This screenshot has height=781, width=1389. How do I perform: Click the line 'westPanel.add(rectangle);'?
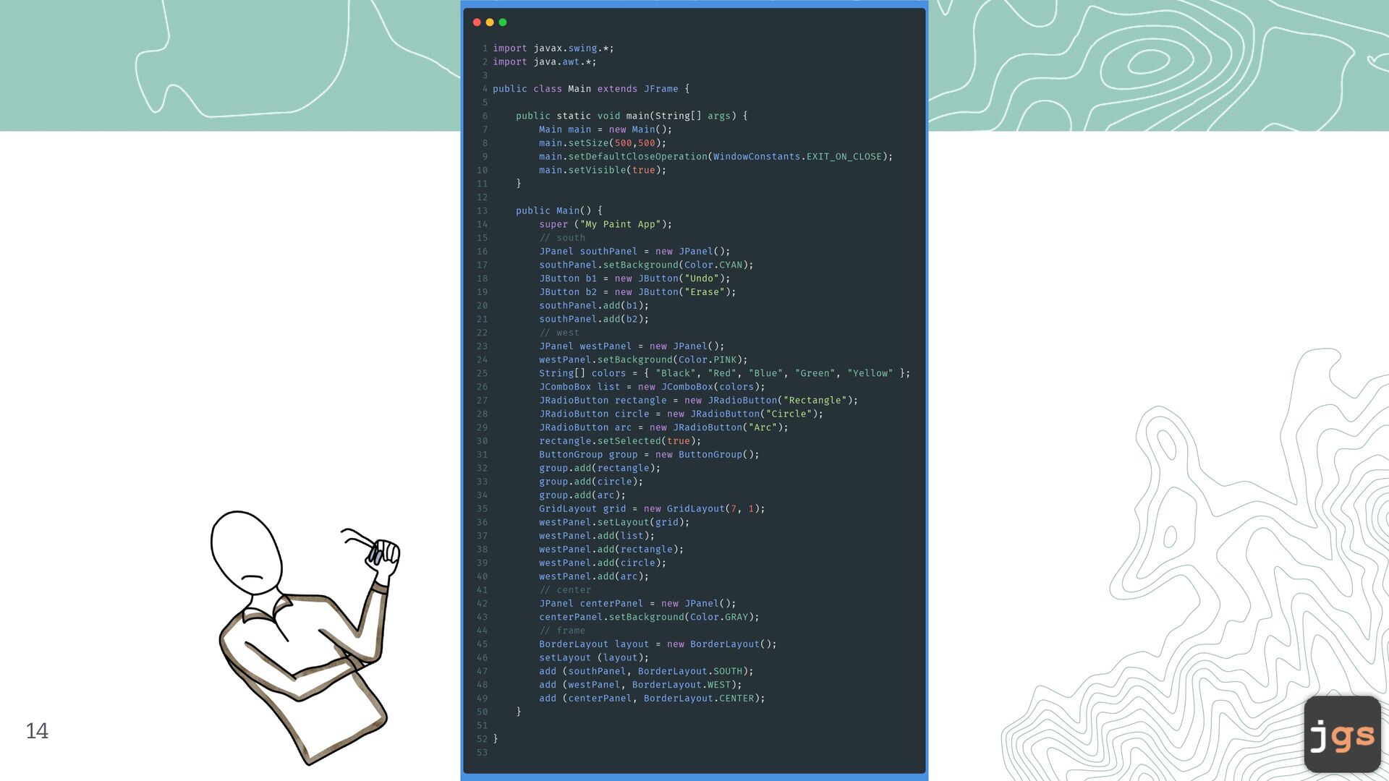coord(611,550)
